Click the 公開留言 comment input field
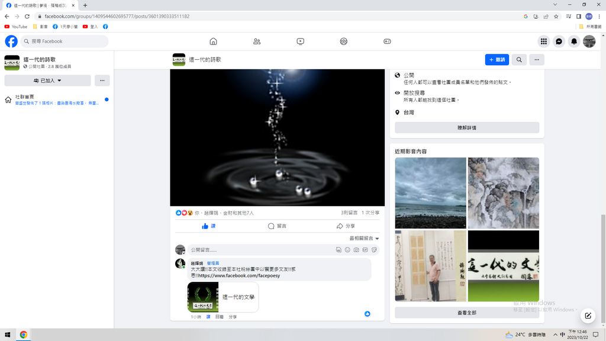606x341 pixels. pos(260,250)
